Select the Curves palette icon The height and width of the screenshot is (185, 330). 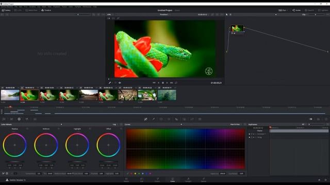[145, 119]
